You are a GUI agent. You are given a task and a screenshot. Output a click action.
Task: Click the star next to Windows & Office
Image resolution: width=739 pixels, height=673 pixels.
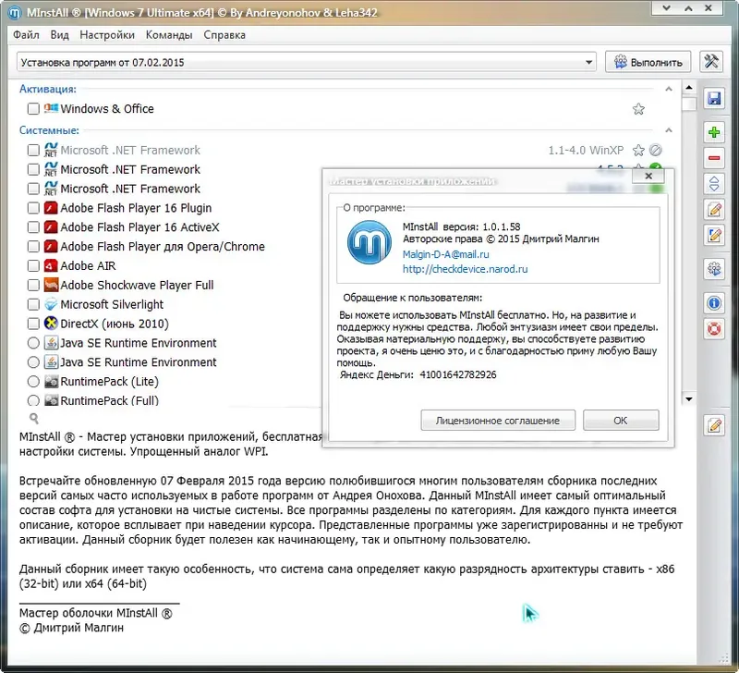(x=638, y=109)
